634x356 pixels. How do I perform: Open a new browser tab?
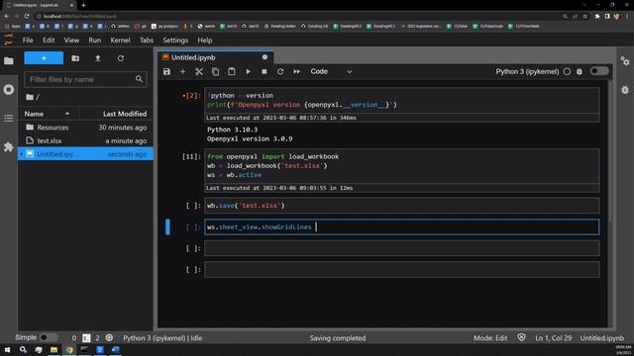point(83,5)
